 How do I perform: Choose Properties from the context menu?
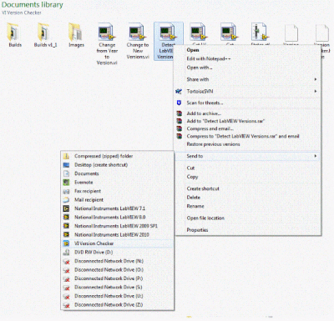(x=197, y=230)
